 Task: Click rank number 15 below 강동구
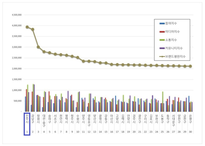tap(106, 132)
